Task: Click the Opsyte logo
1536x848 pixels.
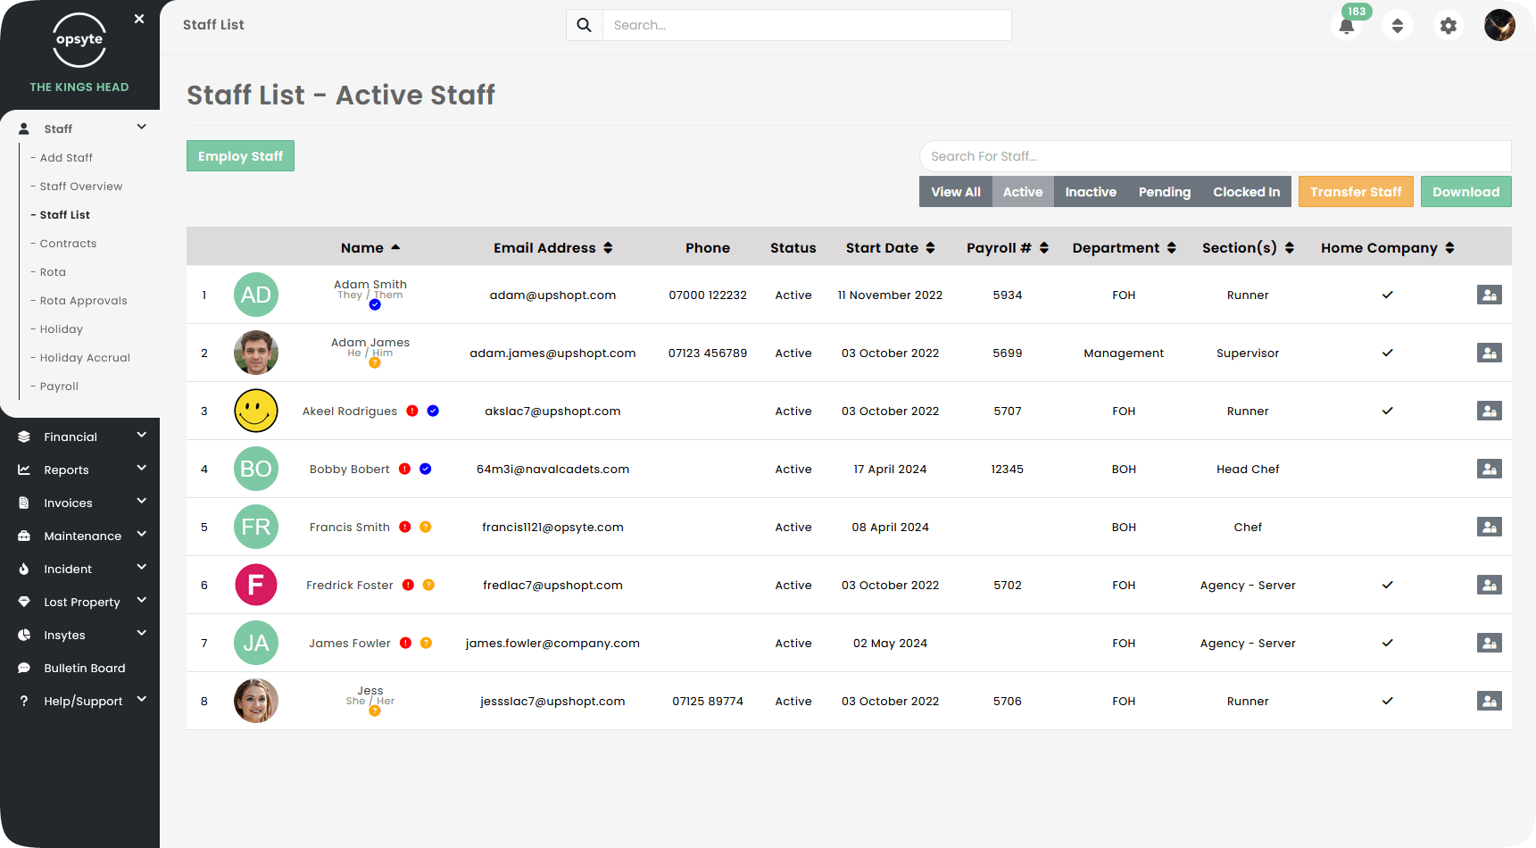Action: [x=79, y=40]
